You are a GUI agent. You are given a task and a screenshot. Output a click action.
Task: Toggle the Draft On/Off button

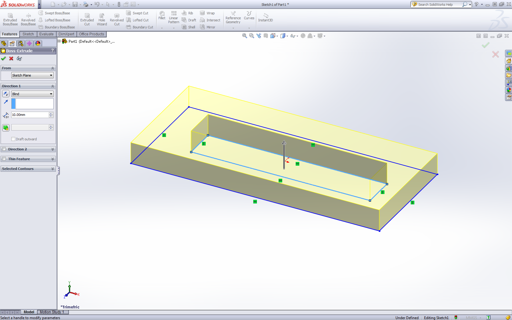click(6, 128)
